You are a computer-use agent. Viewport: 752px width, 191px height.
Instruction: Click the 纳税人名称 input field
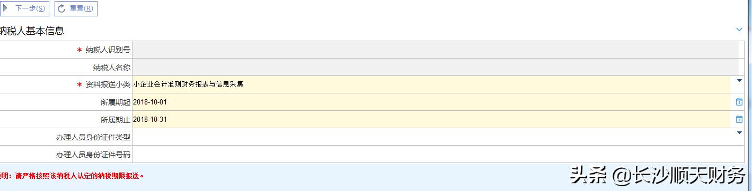click(x=435, y=67)
